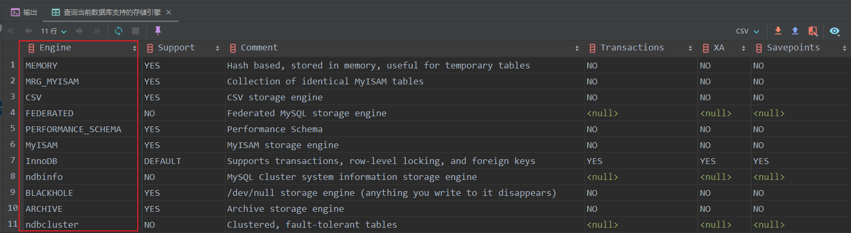Open the CSV format dropdown
This screenshot has width=851, height=233.
coord(747,31)
